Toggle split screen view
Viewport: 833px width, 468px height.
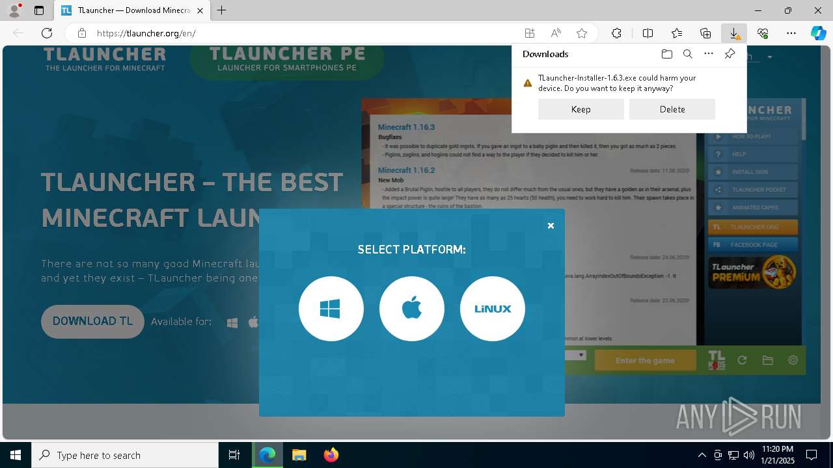(648, 33)
